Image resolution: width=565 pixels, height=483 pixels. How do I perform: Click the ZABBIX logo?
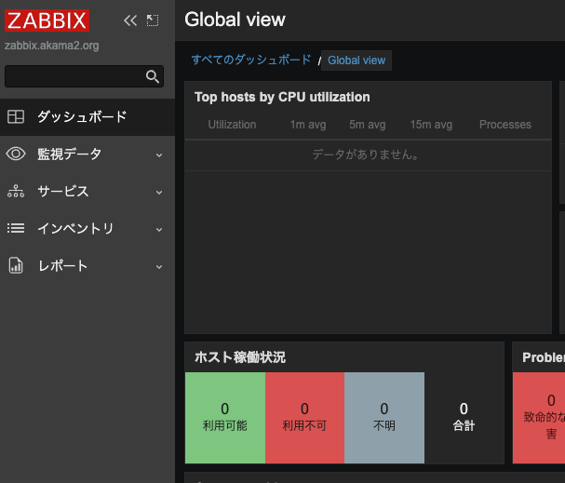pyautogui.click(x=47, y=20)
